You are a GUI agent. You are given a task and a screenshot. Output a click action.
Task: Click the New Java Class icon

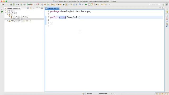pos(48,4)
